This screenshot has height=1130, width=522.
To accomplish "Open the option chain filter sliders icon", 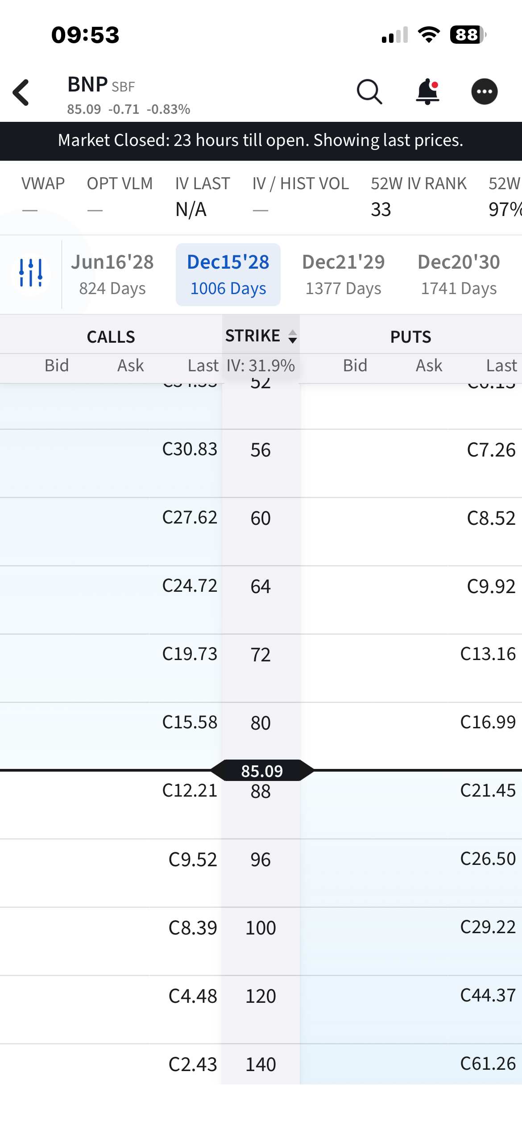I will [x=30, y=274].
